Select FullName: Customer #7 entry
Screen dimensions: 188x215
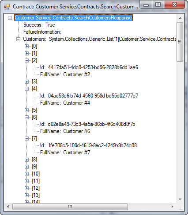pyautogui.click(x=65, y=152)
